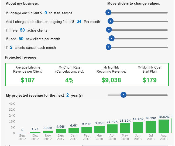
Task: Click the active clients value 50
Action: coord(22,30)
